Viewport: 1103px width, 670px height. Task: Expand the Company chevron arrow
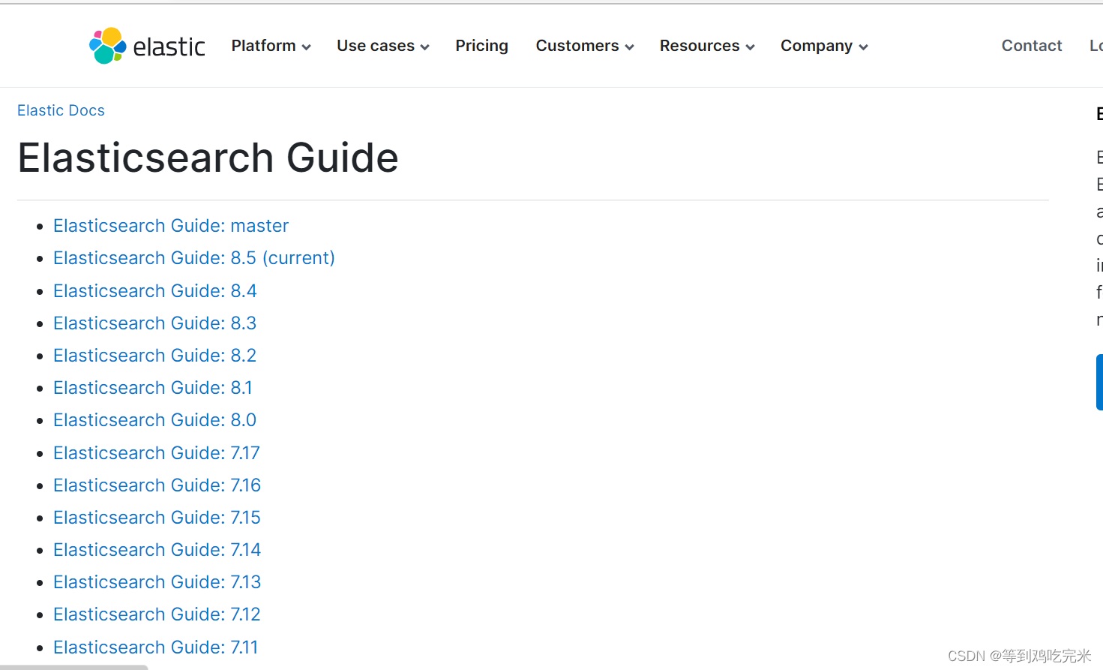(863, 47)
